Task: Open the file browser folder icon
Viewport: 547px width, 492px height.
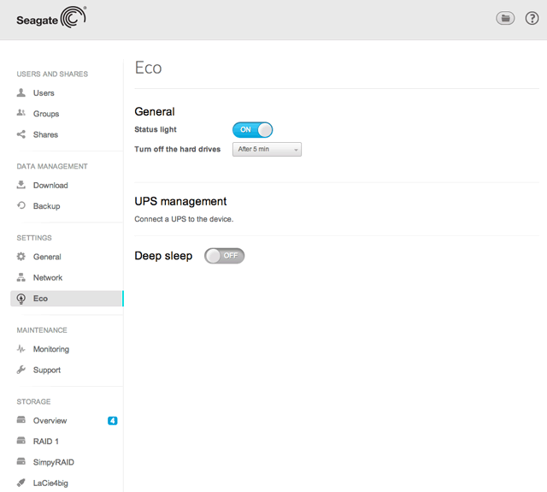Action: point(505,18)
